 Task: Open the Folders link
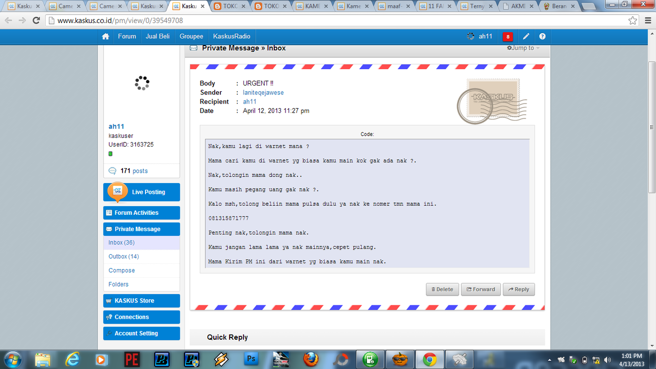pyautogui.click(x=118, y=284)
